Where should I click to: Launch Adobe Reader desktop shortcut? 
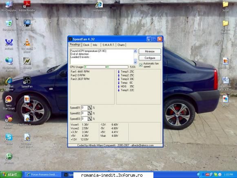[27, 7]
